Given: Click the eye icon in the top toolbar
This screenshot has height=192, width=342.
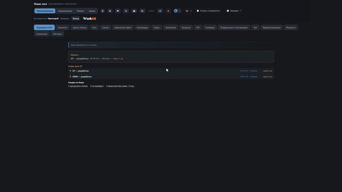Looking at the screenshot, I should (x=110, y=11).
